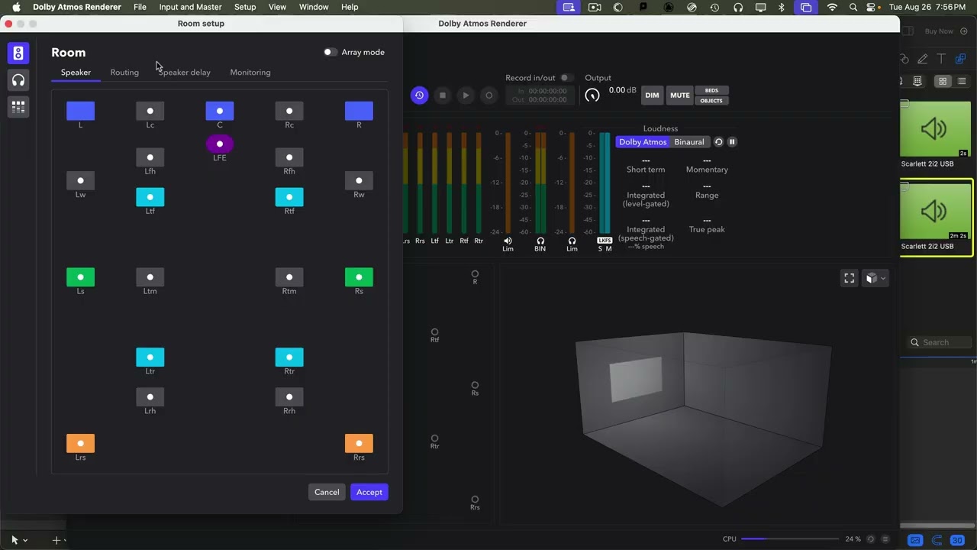Select Dolby Atmos loudness mode
The image size is (977, 550).
pos(643,142)
